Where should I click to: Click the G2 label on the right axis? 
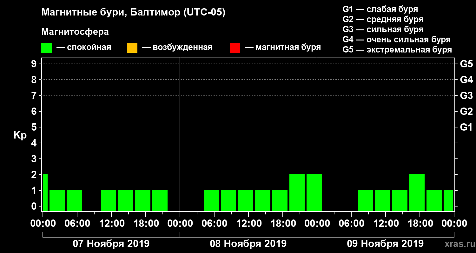466,111
